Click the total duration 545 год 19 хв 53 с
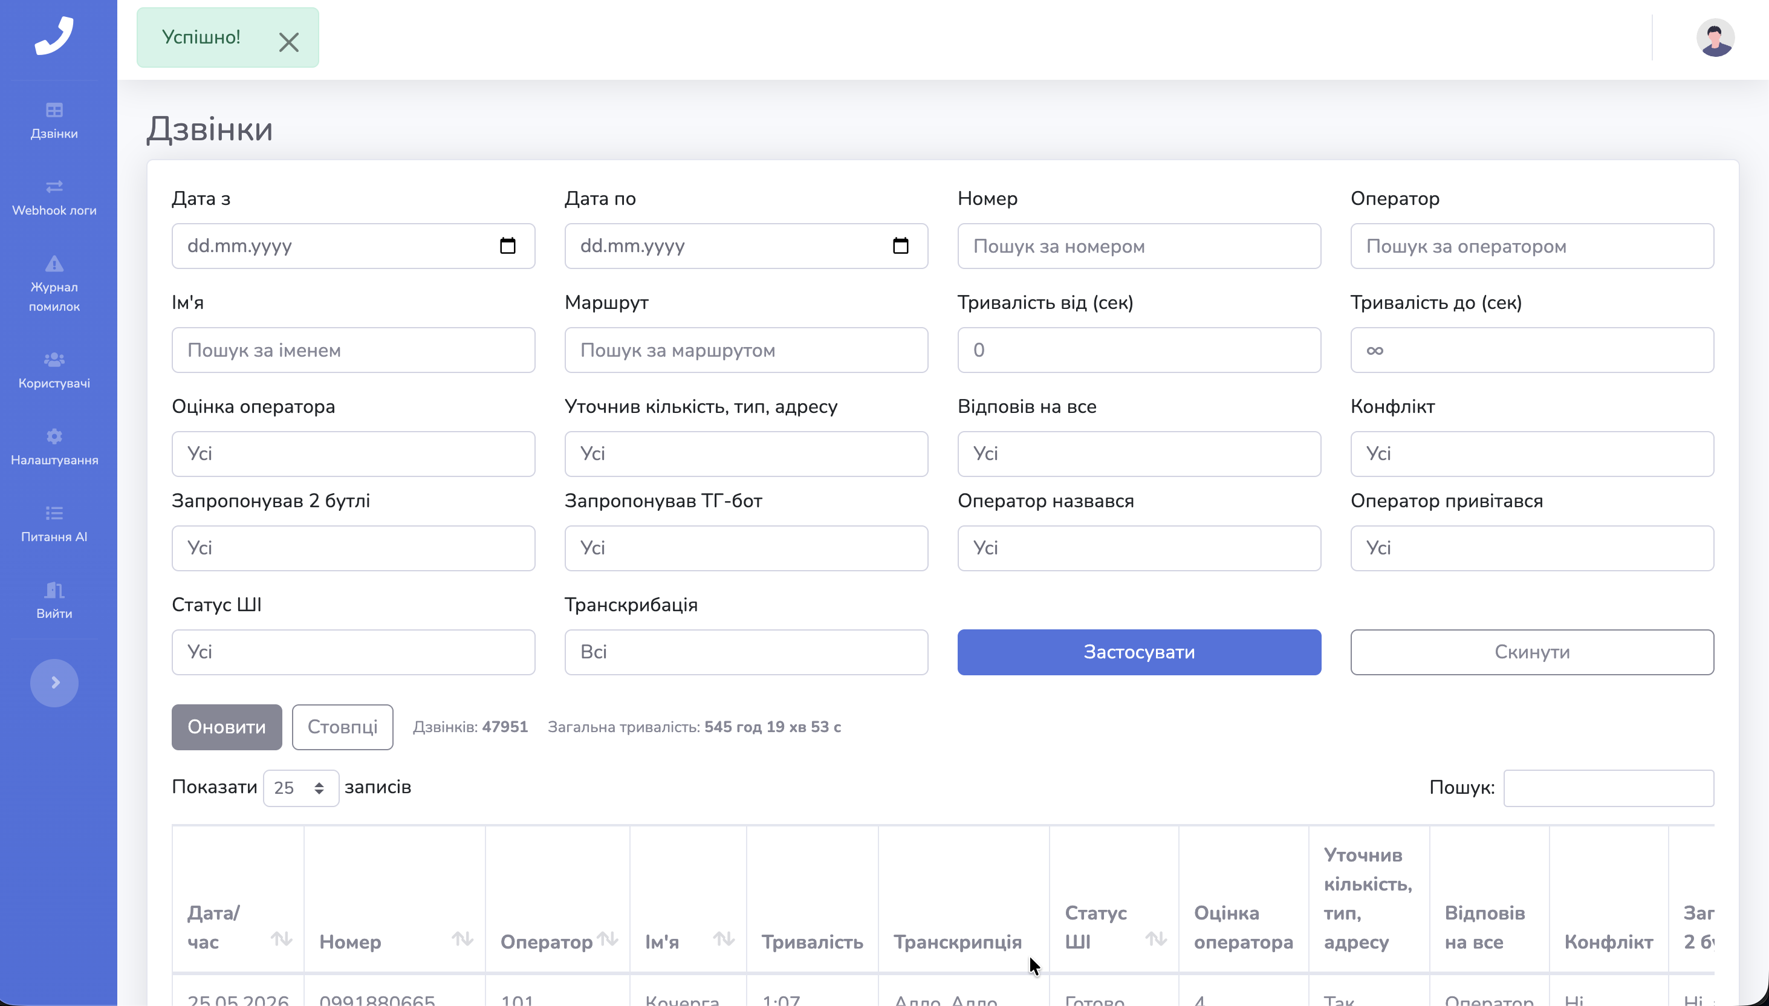 click(x=773, y=727)
